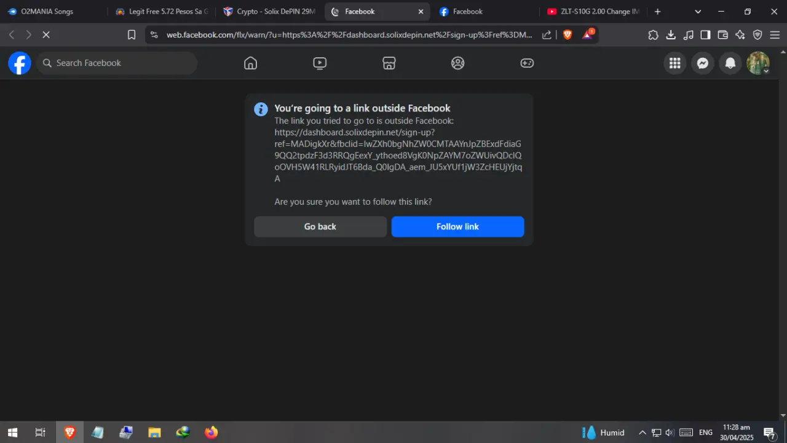Screen dimensions: 787x443
Task: Click the browser forward arrow
Action: pyautogui.click(x=28, y=35)
